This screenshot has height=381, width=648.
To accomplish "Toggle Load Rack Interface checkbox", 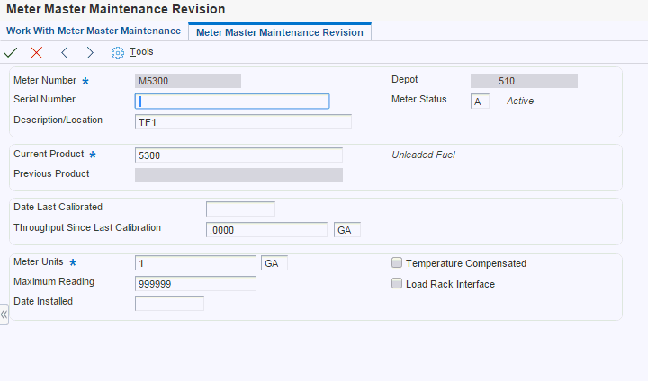I will 397,284.
